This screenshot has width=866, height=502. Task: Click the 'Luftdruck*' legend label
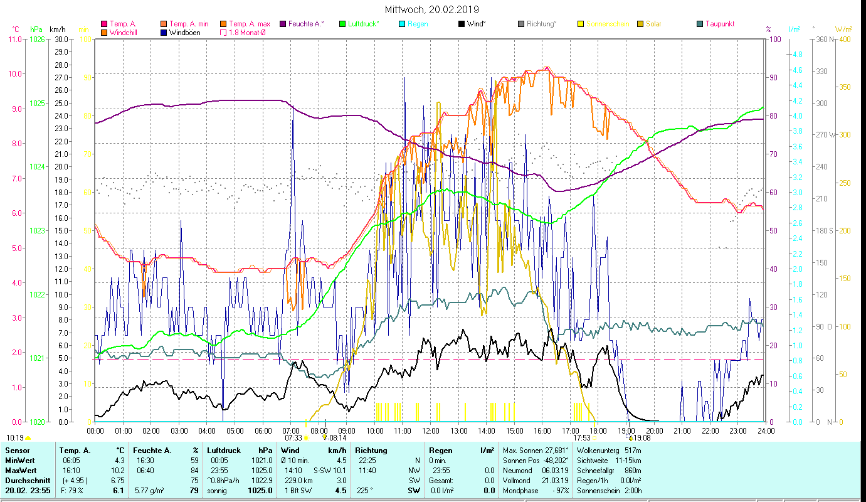tap(362, 24)
